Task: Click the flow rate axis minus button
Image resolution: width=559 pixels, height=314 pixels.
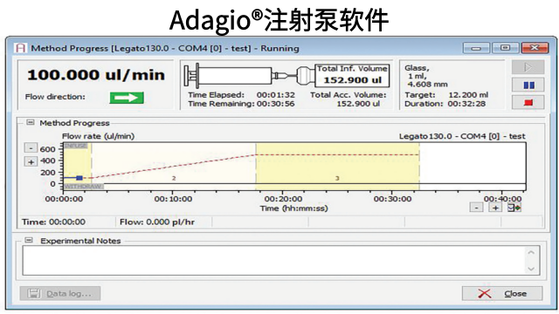Action: (31, 147)
